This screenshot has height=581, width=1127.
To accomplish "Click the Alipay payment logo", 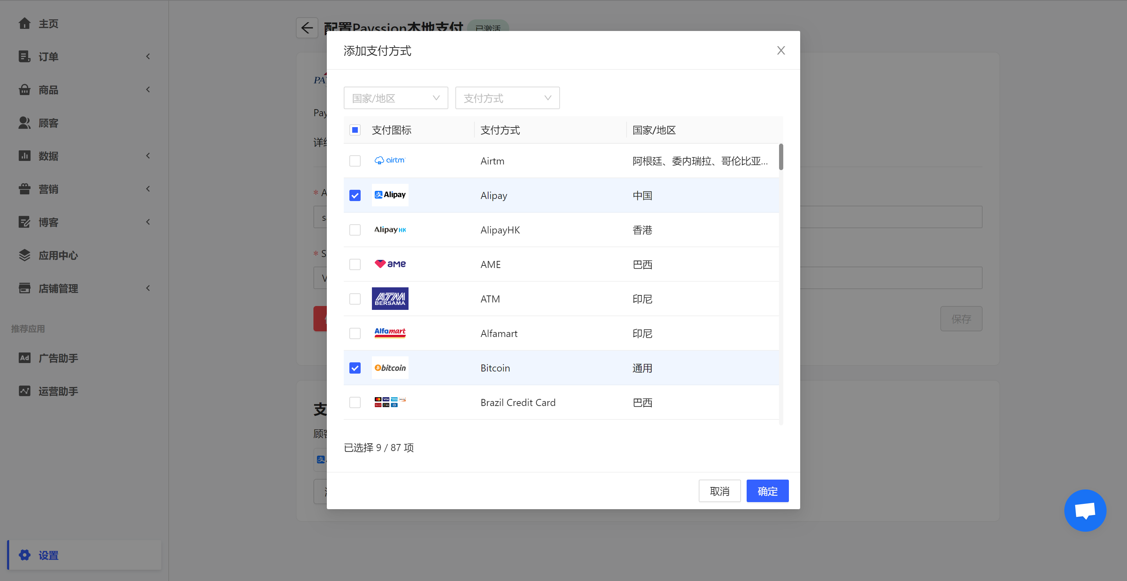I will (x=390, y=195).
